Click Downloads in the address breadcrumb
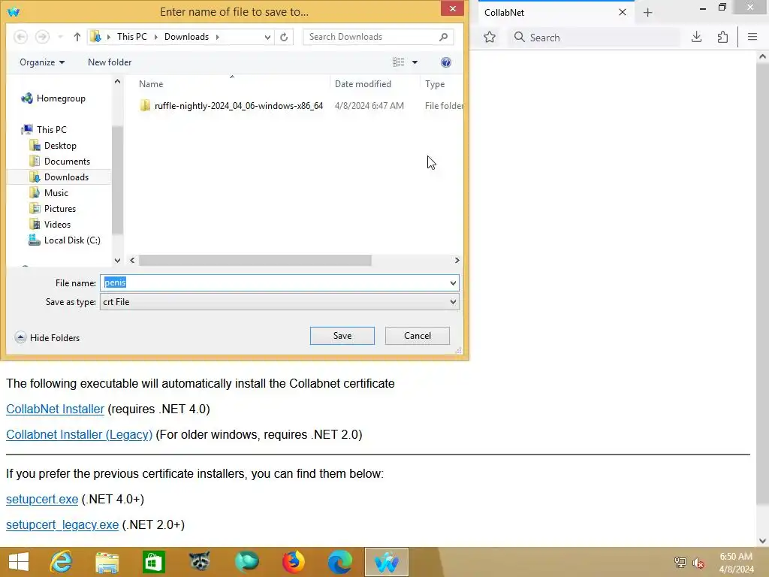The width and height of the screenshot is (769, 577). [186, 37]
